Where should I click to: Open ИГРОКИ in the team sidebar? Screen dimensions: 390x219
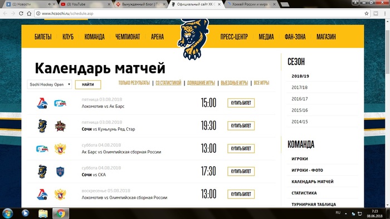pos(300,159)
